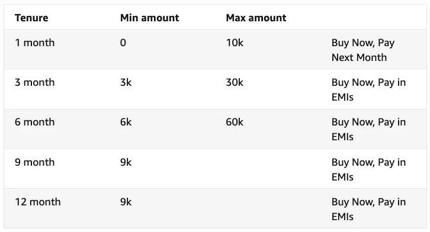Viewport: 430px width, 232px height.
Task: Click the 0 min amount cell
Action: pos(123,43)
